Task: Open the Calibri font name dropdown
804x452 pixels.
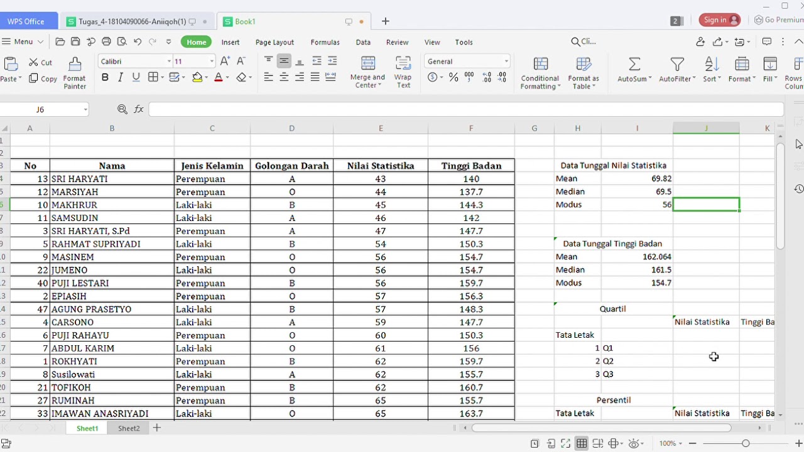Action: pyautogui.click(x=169, y=62)
